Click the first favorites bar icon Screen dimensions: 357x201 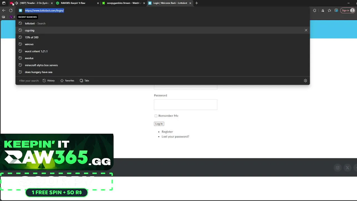[3, 17]
